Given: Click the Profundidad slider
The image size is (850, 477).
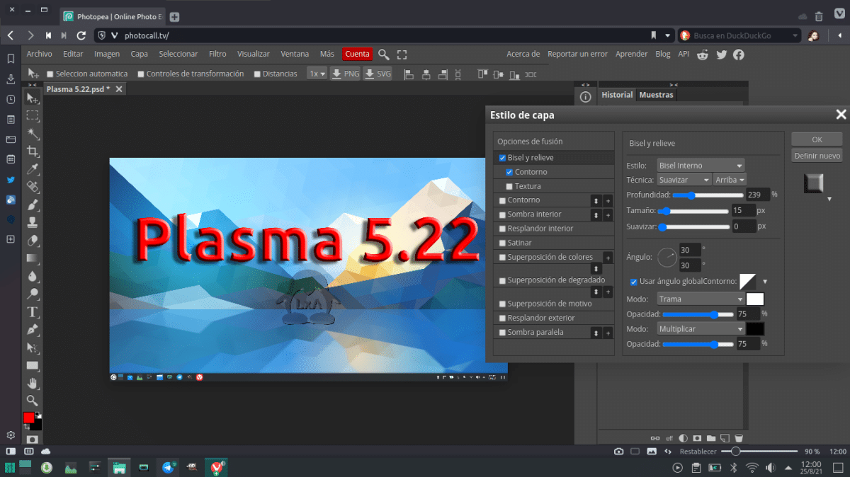Looking at the screenshot, I should point(708,195).
